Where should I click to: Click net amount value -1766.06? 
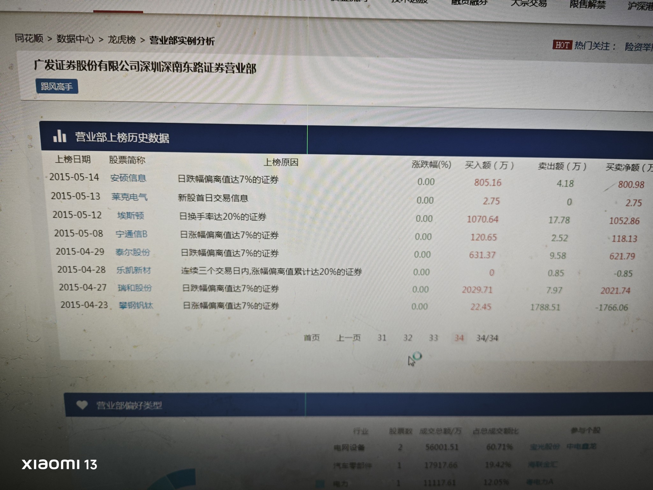pyautogui.click(x=611, y=308)
